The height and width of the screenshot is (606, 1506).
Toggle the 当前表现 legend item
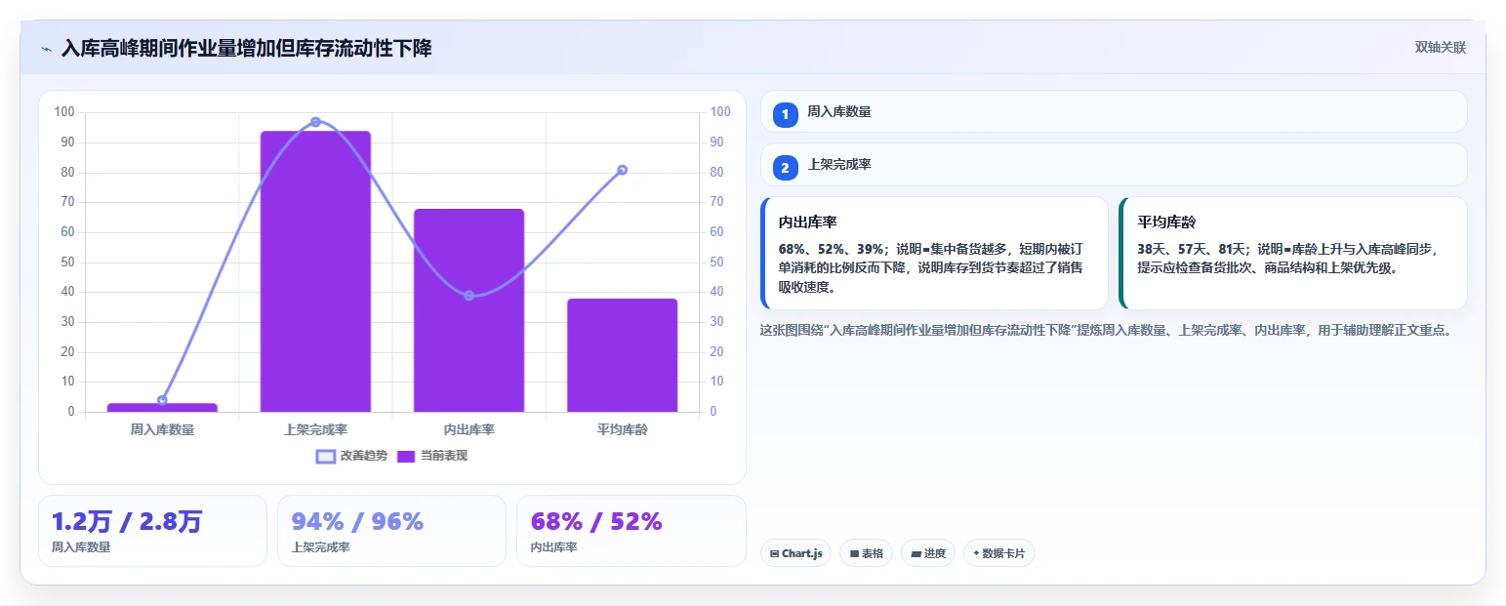(x=431, y=456)
